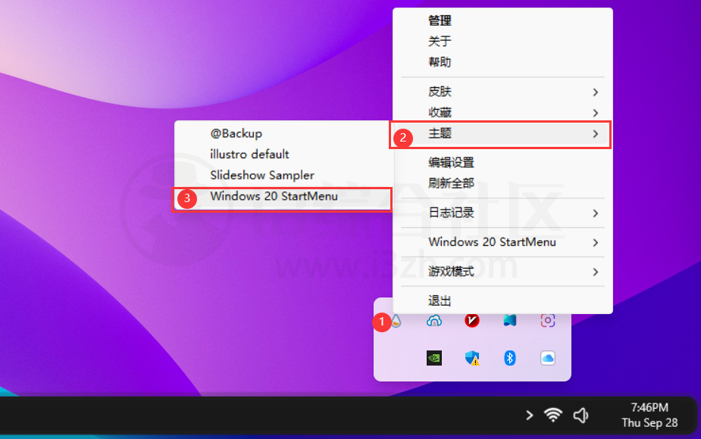
Task: Expand the 游戏模式 submenu
Action: (x=502, y=272)
